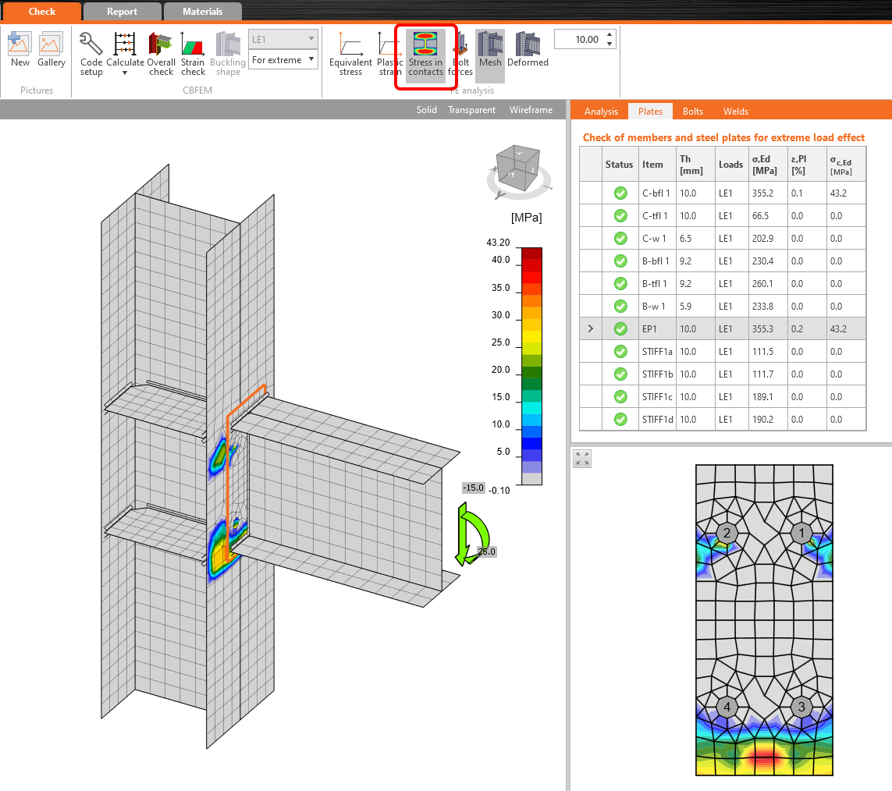
Task: Show Plastic strain results
Action: point(388,53)
